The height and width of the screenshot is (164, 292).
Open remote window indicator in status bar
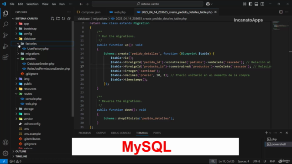coord(4,161)
